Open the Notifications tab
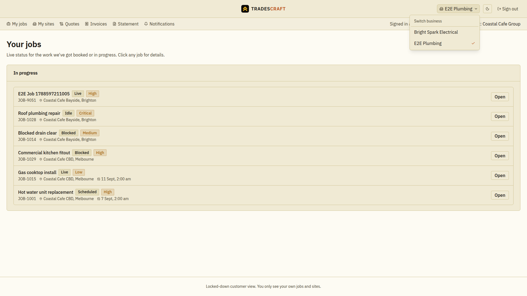The image size is (527, 296). click(x=159, y=24)
